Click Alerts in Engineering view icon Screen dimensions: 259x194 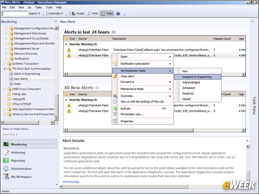11,74
